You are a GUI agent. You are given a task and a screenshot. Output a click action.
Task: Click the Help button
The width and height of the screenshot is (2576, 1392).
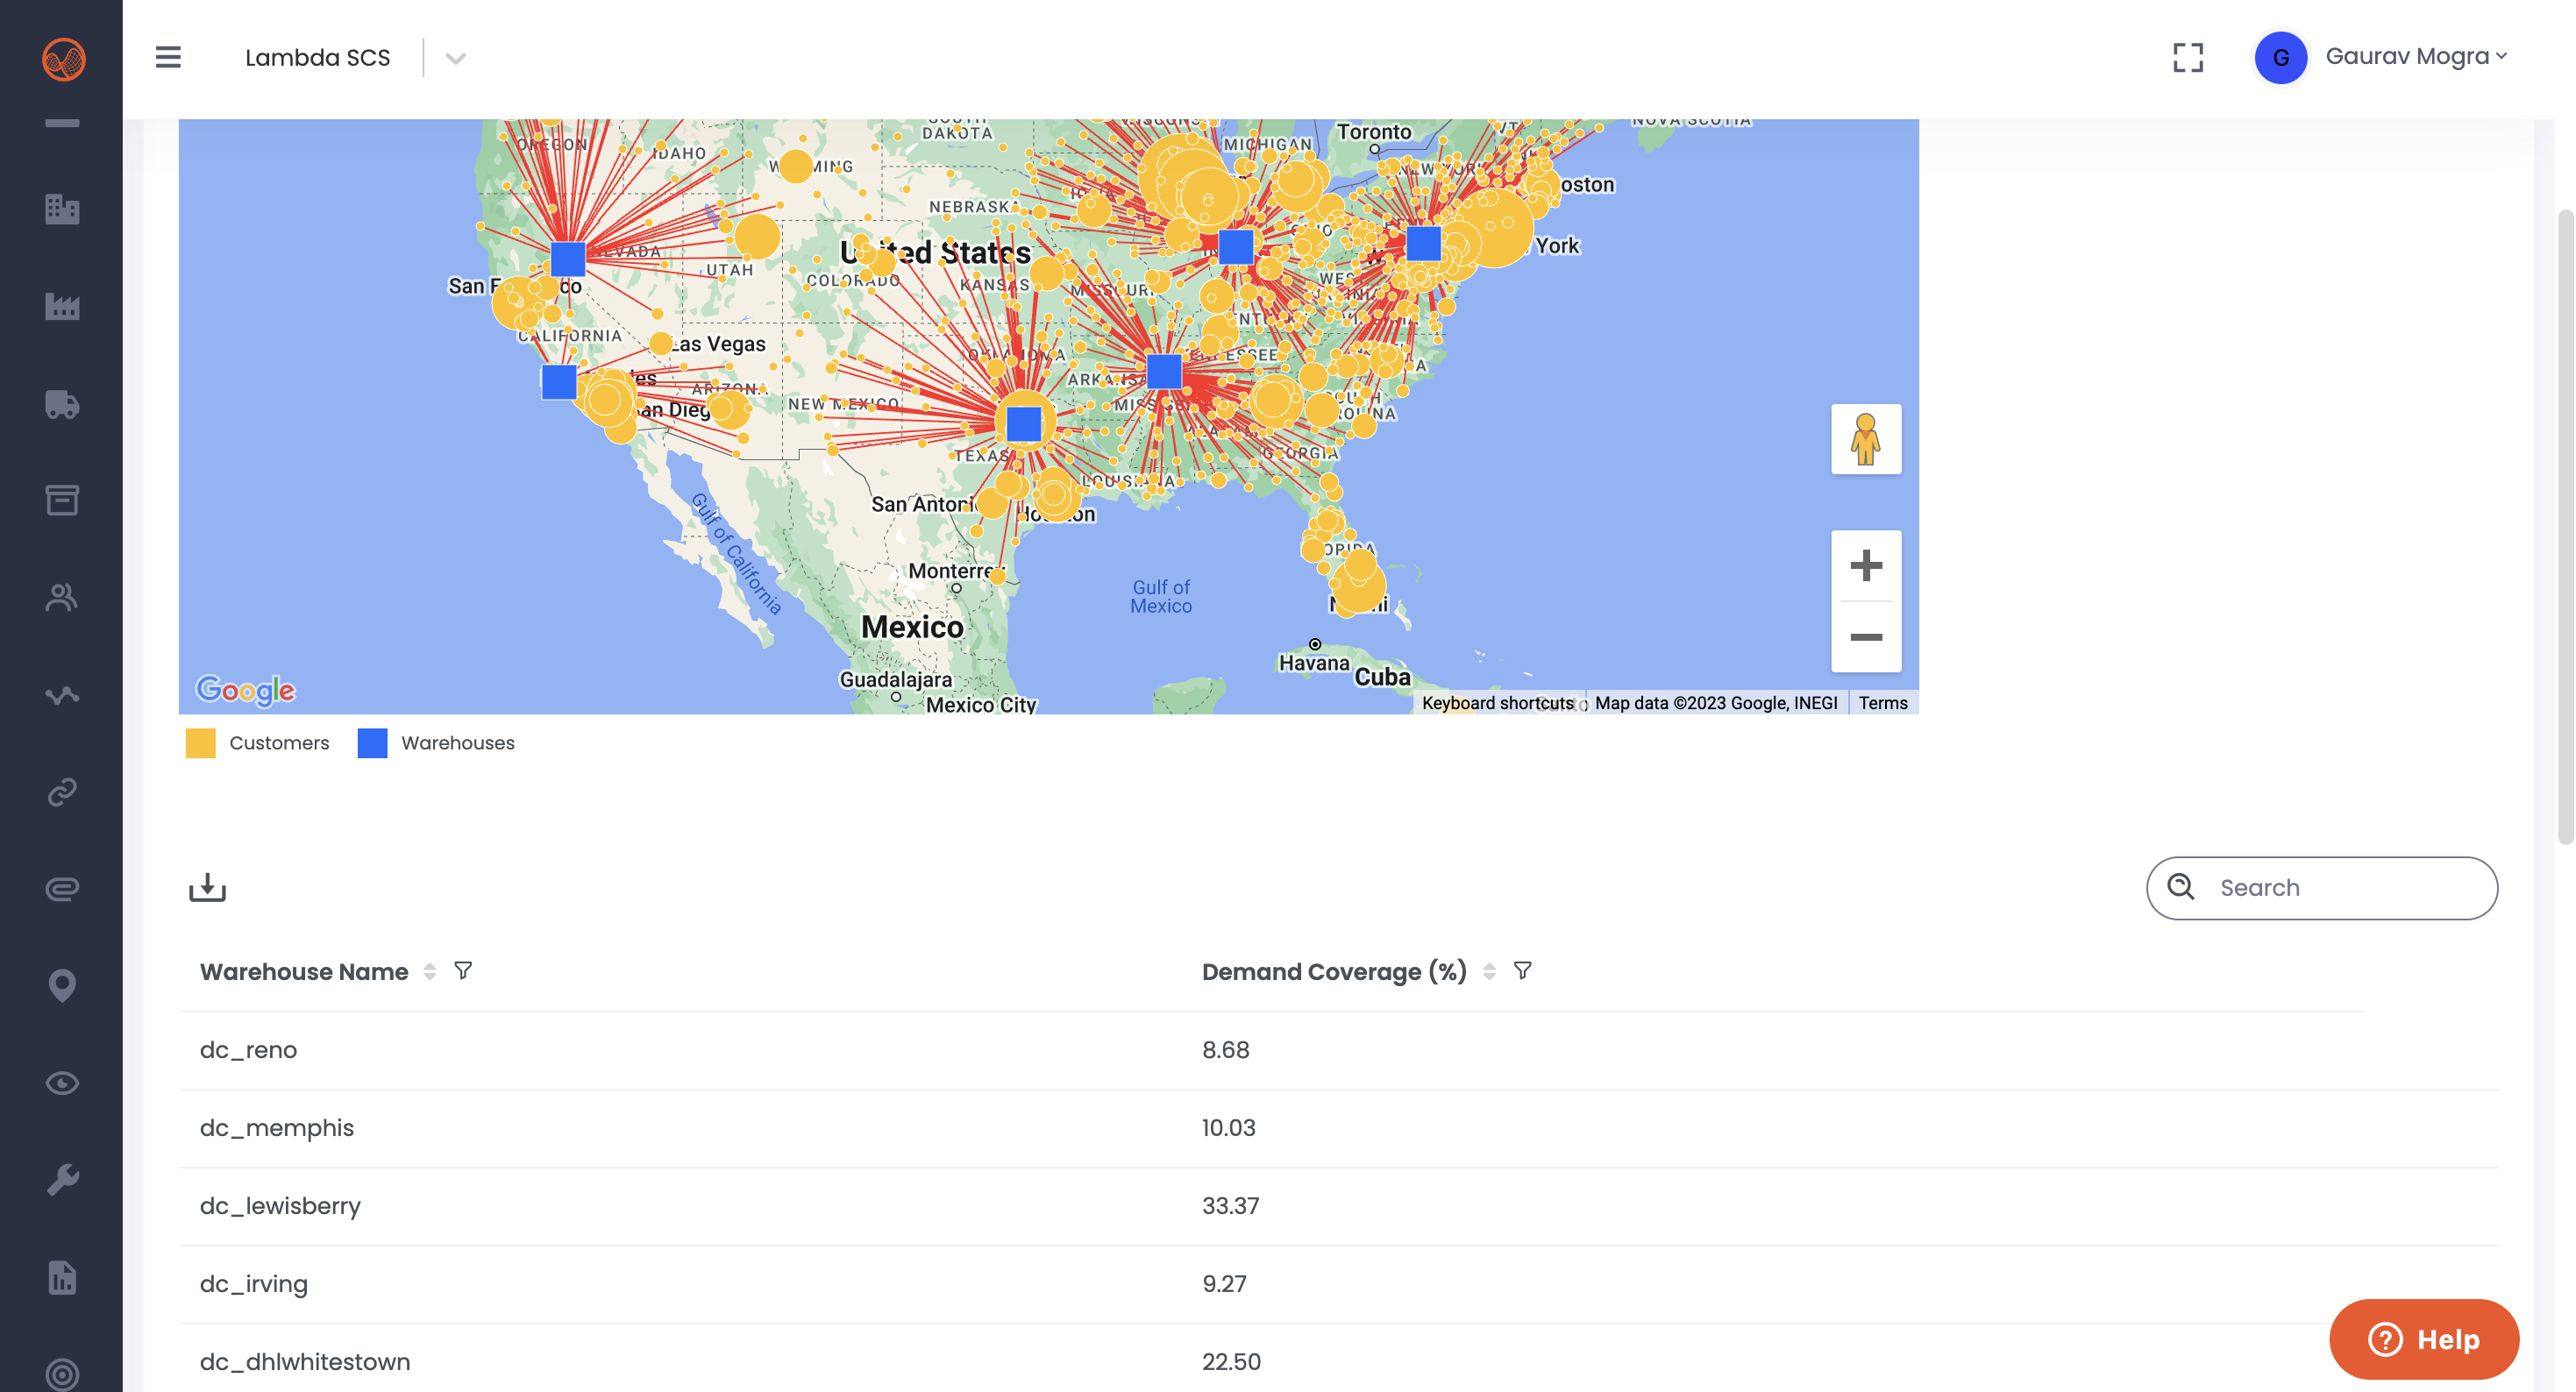(x=2423, y=1339)
